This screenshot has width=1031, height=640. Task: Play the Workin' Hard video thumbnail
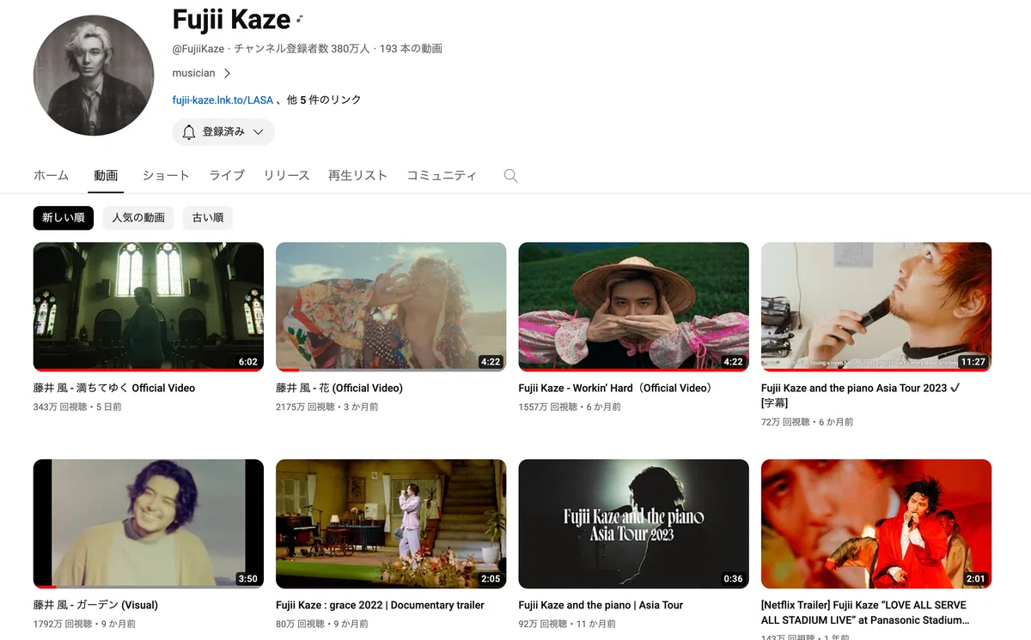click(x=634, y=306)
